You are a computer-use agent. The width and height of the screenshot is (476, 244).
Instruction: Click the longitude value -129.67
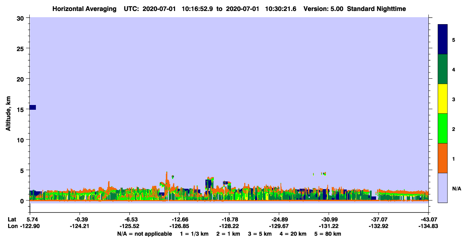click(279, 226)
